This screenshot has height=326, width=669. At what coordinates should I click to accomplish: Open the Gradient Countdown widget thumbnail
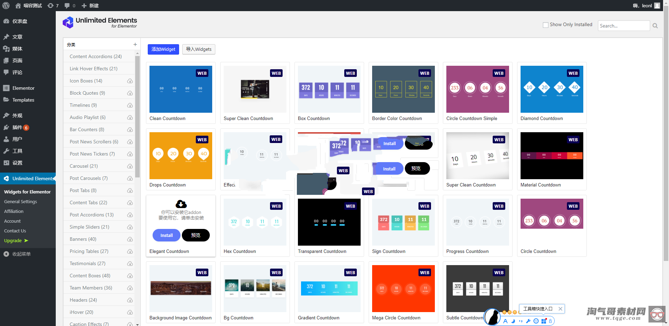pyautogui.click(x=329, y=288)
